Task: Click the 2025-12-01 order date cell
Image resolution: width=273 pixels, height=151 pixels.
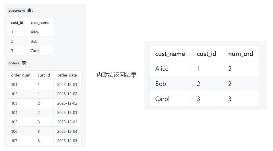Action: (67, 84)
